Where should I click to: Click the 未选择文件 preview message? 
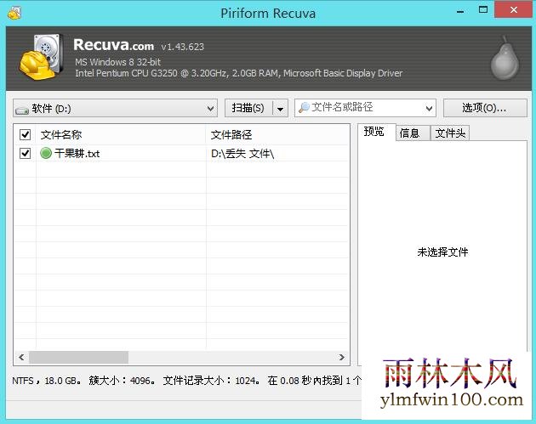tap(442, 252)
